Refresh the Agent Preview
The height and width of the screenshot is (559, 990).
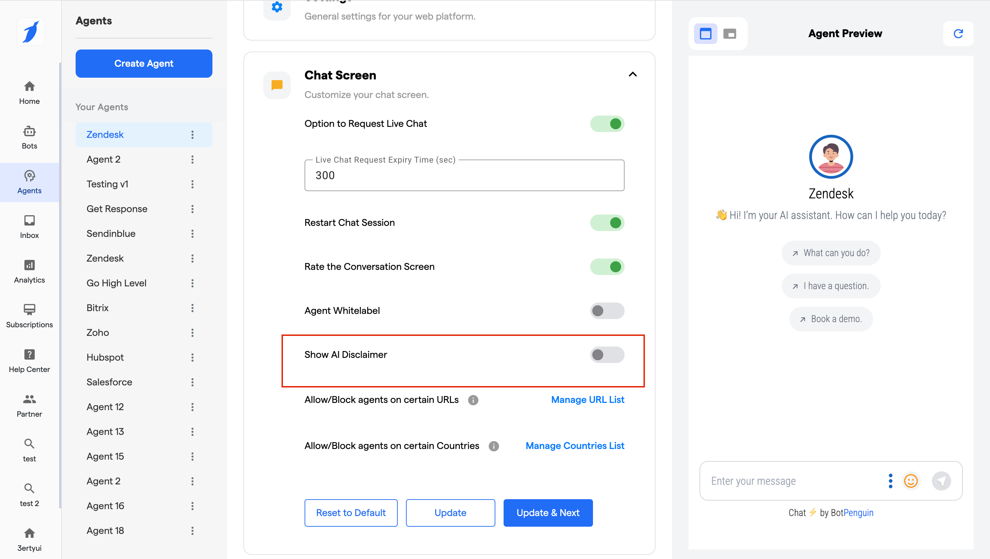(958, 33)
